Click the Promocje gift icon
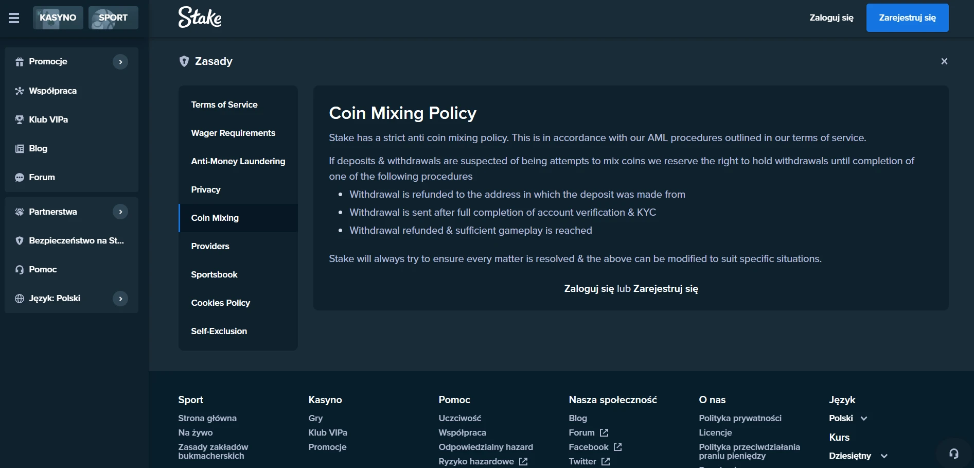This screenshot has height=468, width=974. [20, 62]
